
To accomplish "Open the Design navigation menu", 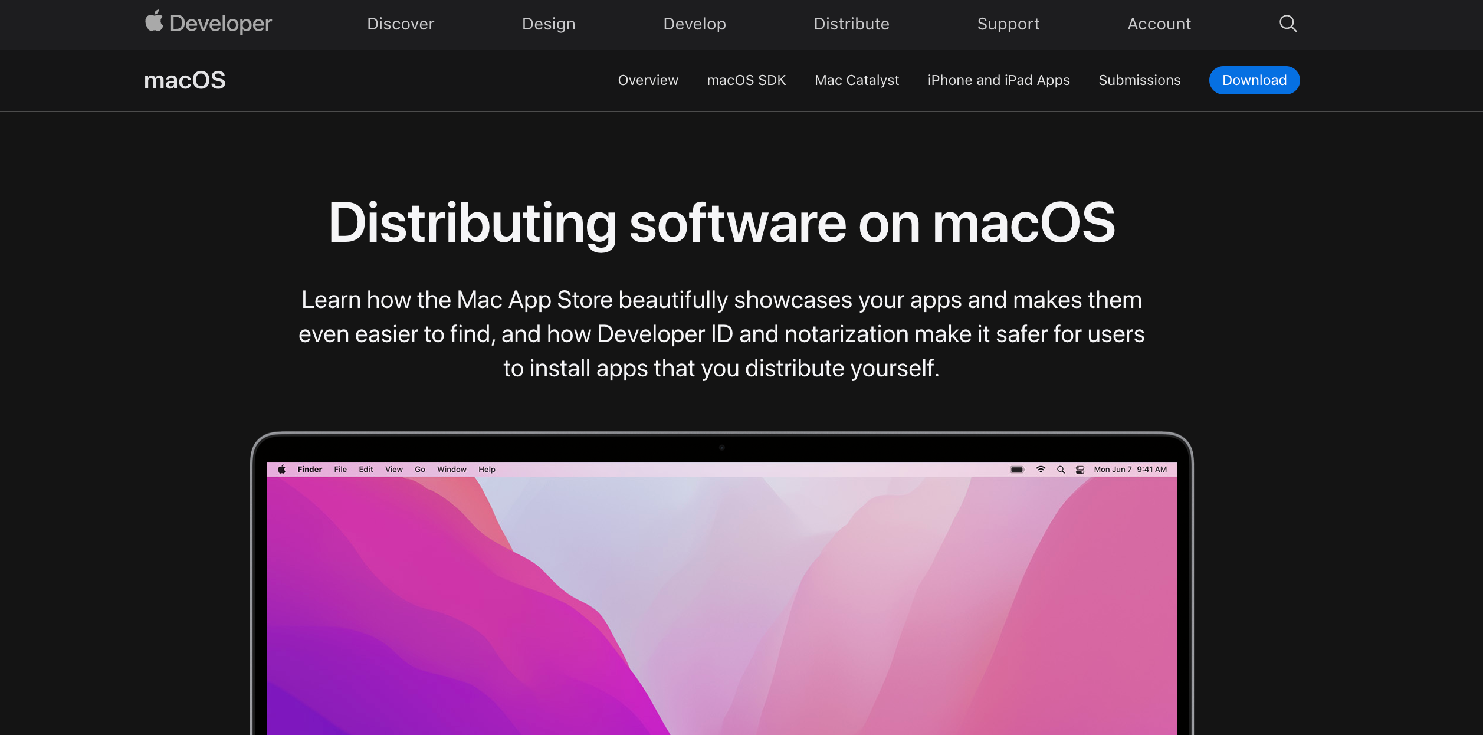I will [549, 24].
